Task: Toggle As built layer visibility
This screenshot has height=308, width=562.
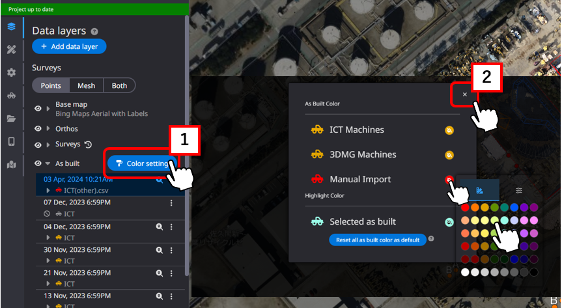Action: 38,163
